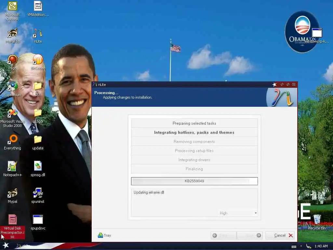Click the disabled Back button
Viewport: 333px width, 250px height.
223,235
